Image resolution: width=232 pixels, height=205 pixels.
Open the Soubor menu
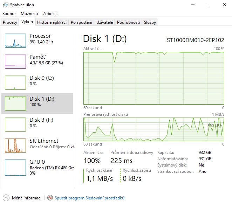tap(9, 14)
